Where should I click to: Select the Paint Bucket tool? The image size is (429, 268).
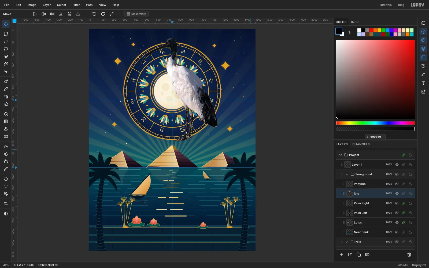click(x=6, y=114)
